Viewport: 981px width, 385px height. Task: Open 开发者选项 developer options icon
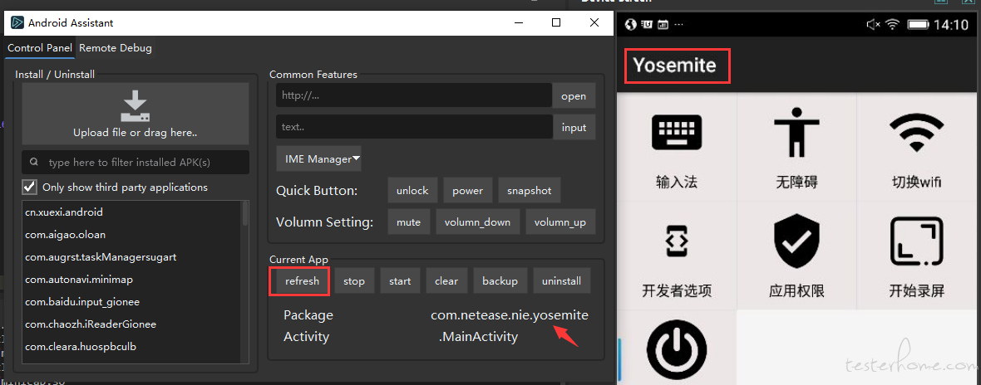[x=677, y=240]
